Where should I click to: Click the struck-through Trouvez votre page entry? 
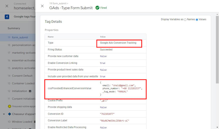[x=24, y=106]
